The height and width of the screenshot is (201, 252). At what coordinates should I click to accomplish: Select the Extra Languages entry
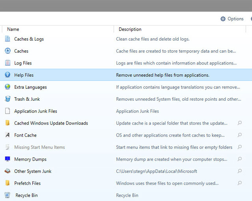tap(30, 87)
